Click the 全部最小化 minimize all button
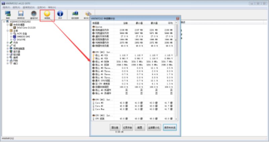This screenshot has width=269, height=142. [x=154, y=128]
